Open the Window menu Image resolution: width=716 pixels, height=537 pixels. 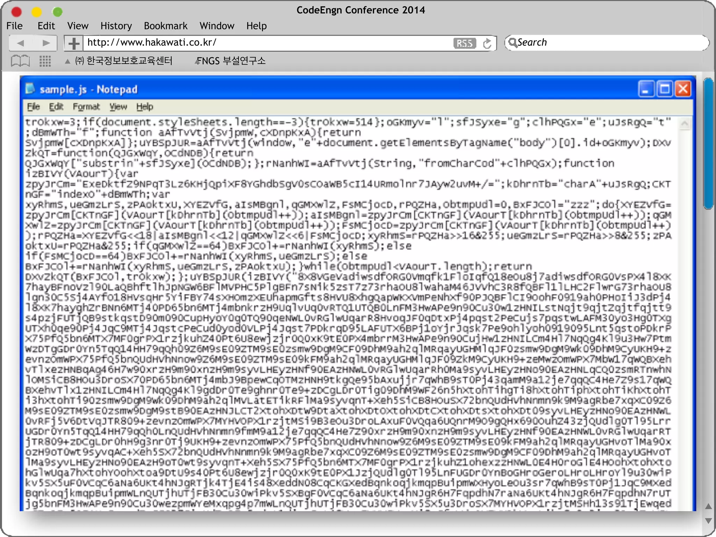click(217, 26)
